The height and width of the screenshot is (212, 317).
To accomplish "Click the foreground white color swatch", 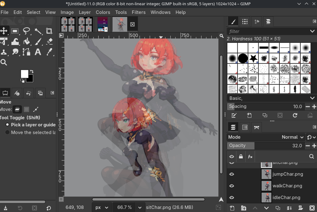I will click(24, 74).
